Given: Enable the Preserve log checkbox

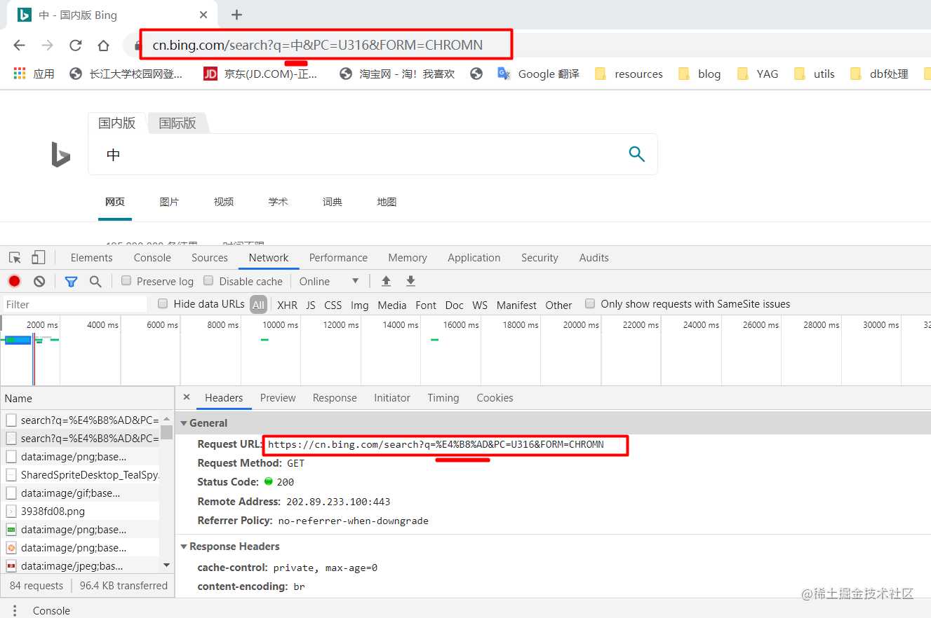Looking at the screenshot, I should point(126,280).
